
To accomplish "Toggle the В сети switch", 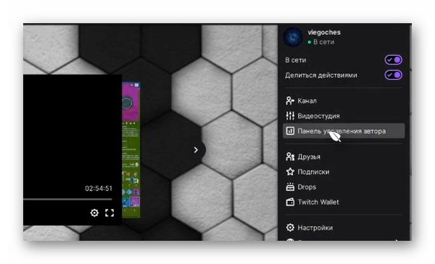I will [393, 59].
